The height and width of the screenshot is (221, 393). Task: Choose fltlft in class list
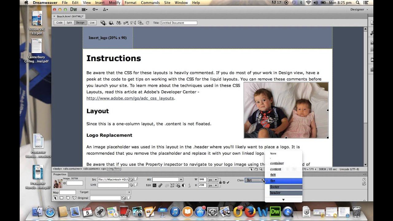click(x=283, y=175)
